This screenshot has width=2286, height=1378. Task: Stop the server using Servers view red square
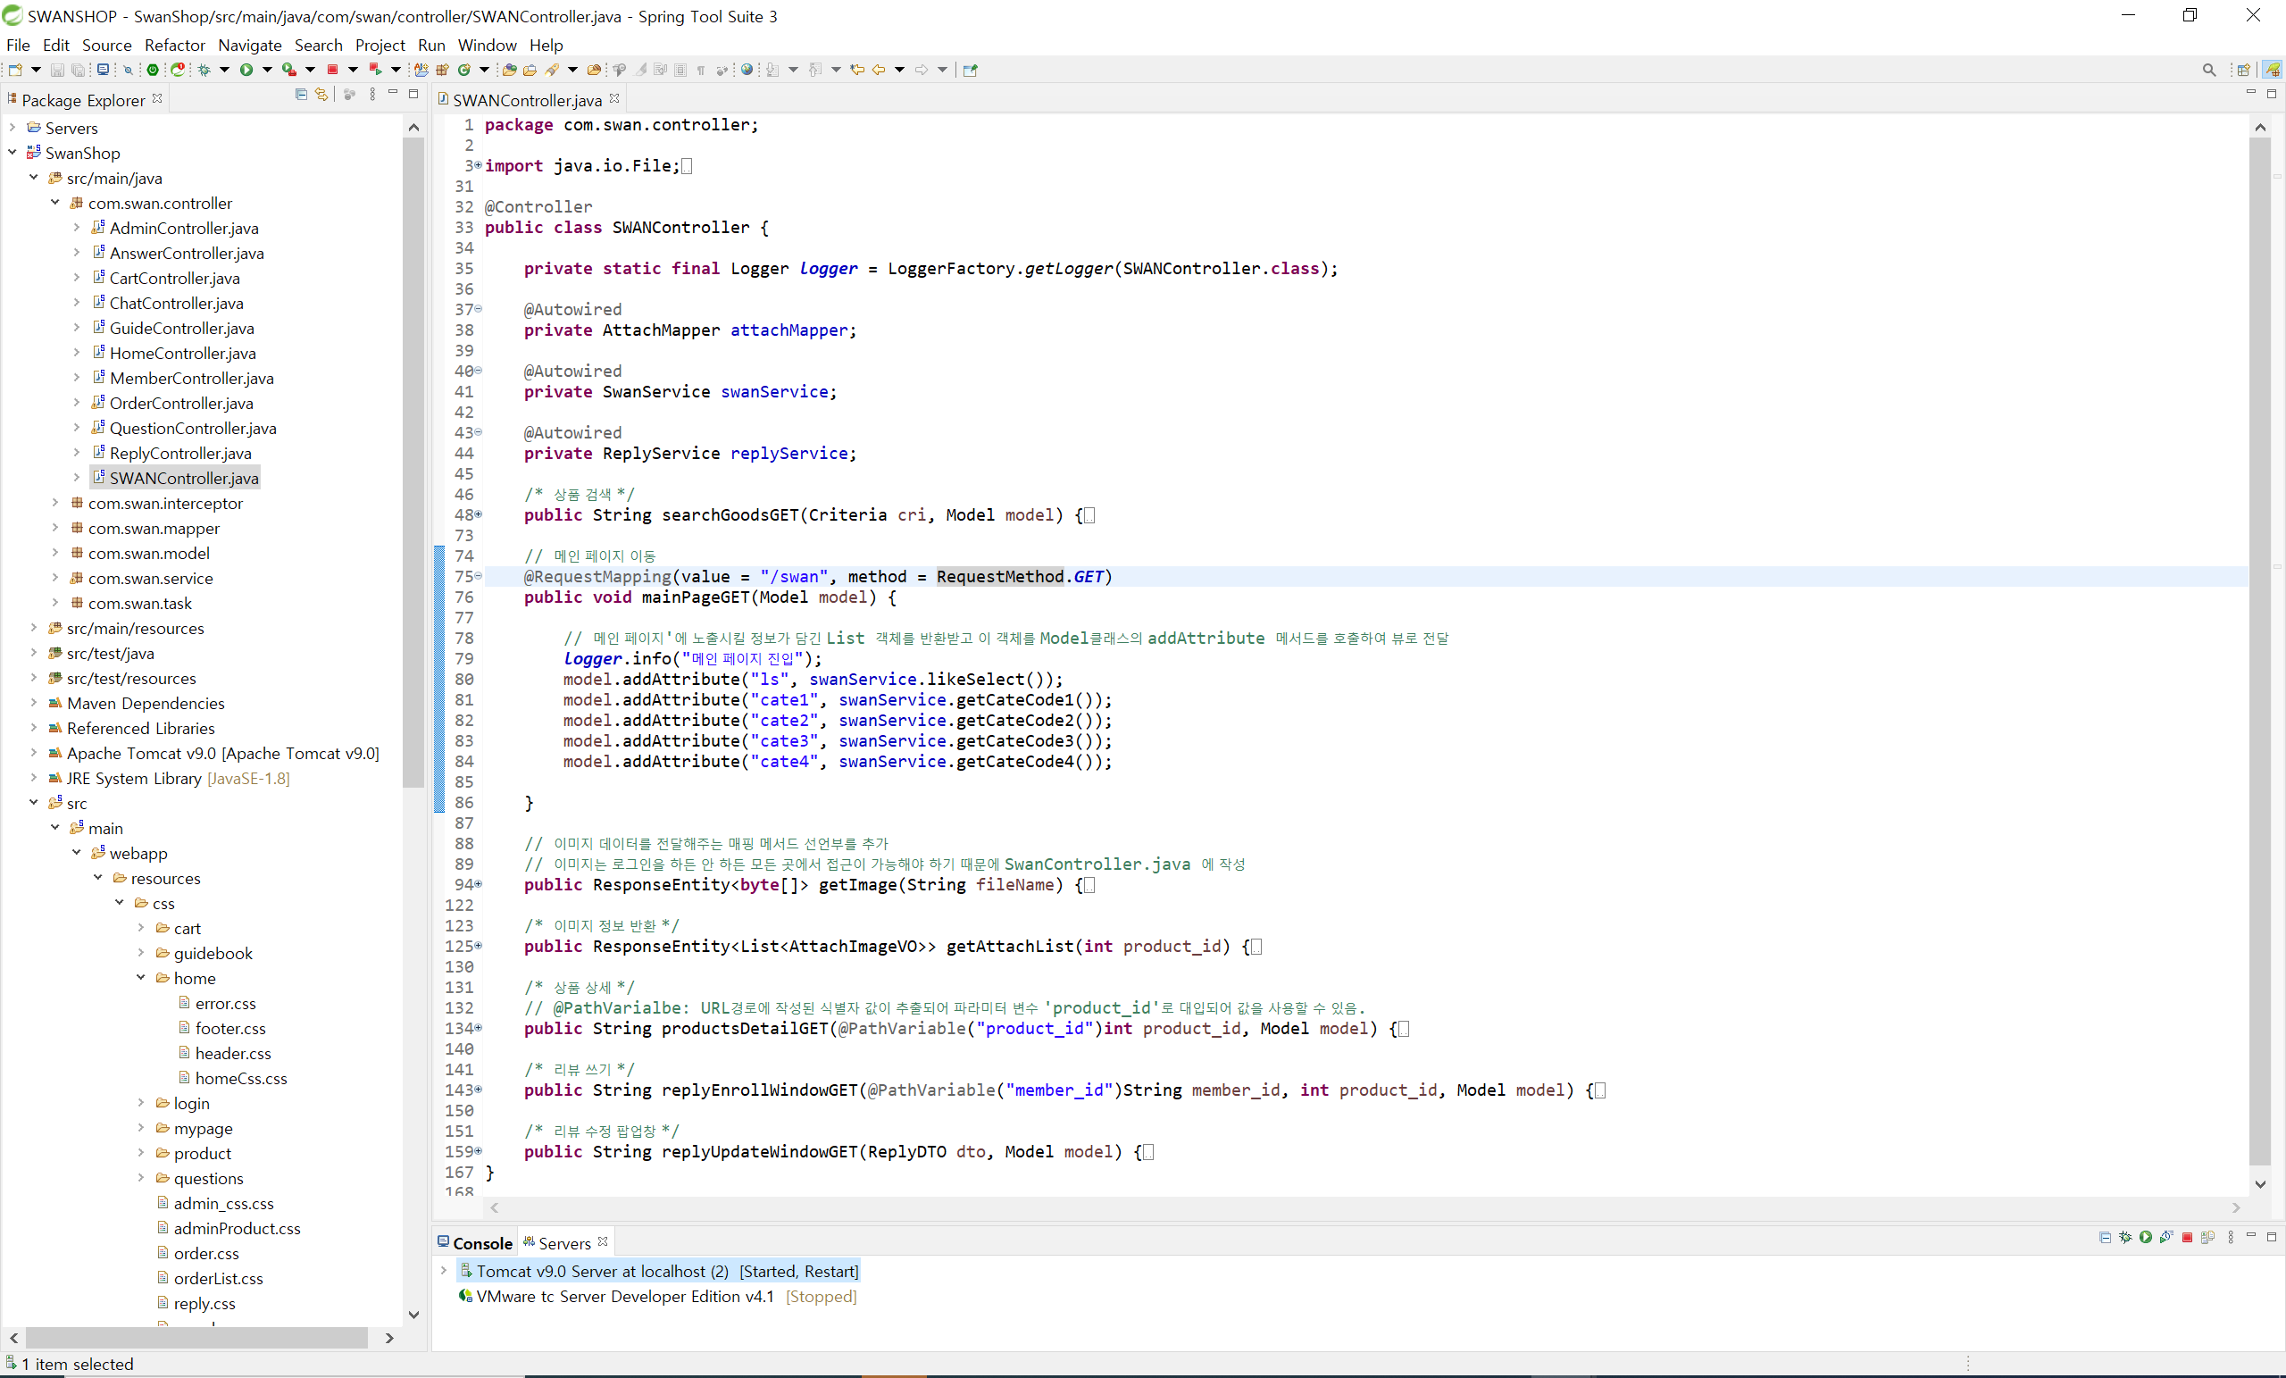[x=2187, y=1237]
